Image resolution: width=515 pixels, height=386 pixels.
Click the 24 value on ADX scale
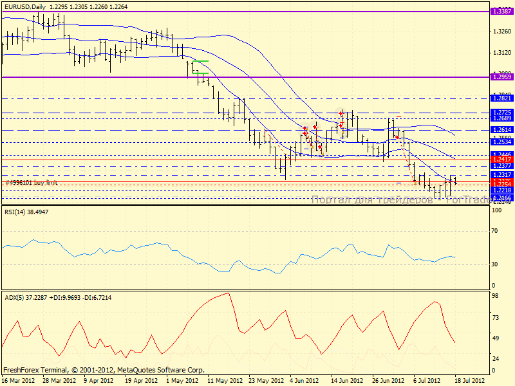click(494, 359)
